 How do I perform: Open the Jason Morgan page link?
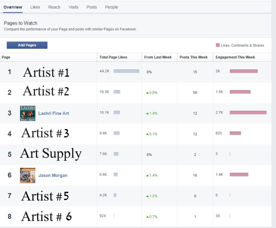[53, 175]
